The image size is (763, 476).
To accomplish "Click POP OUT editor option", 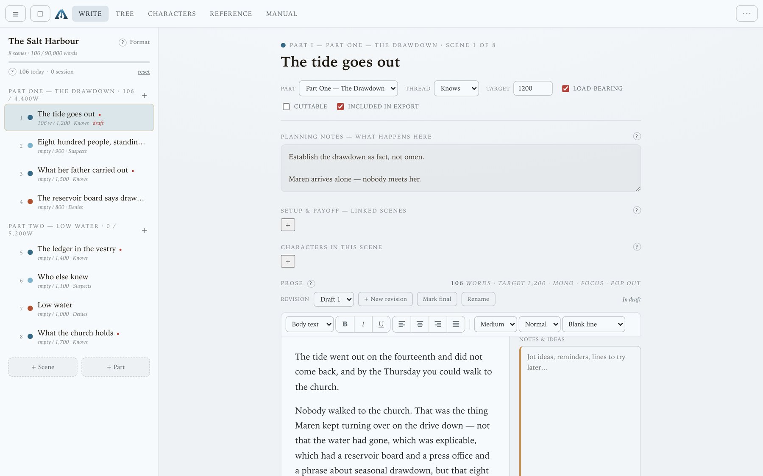I will click(625, 283).
